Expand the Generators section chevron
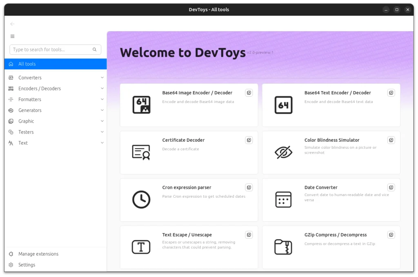Image resolution: width=418 pixels, height=277 pixels. click(102, 110)
